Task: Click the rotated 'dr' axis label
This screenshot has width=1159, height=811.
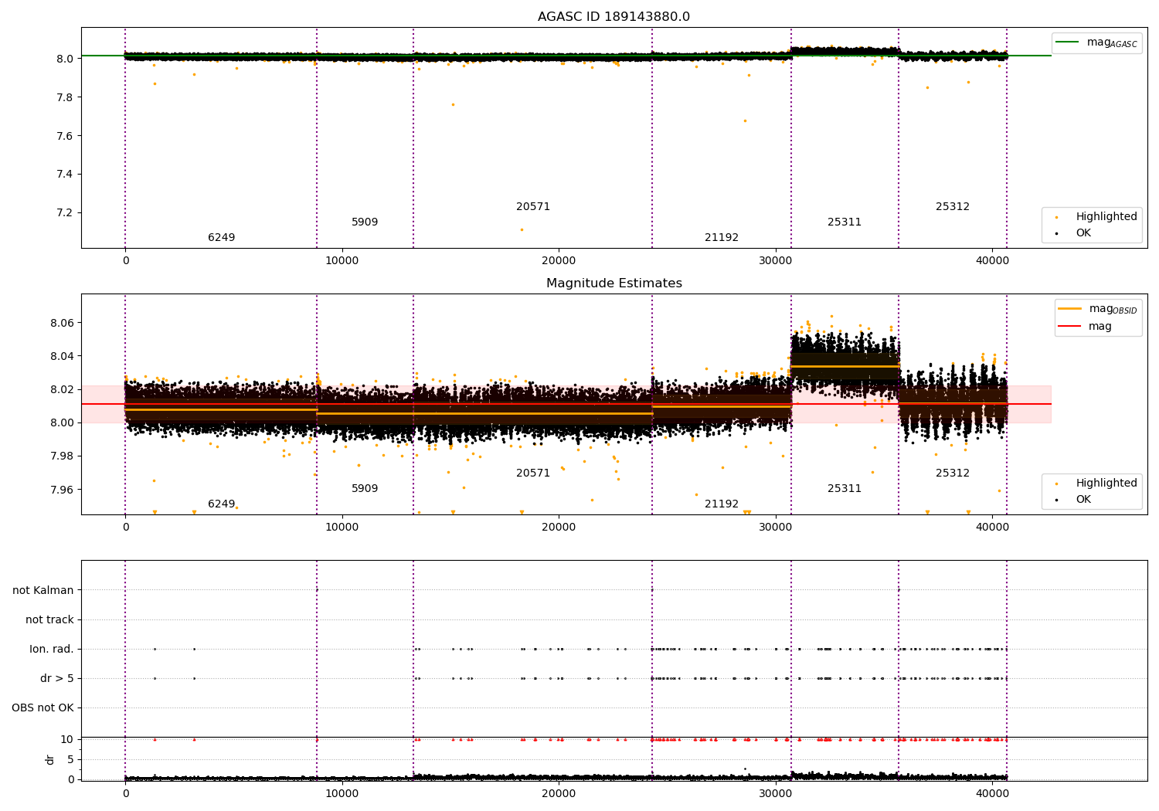Action: (x=50, y=759)
